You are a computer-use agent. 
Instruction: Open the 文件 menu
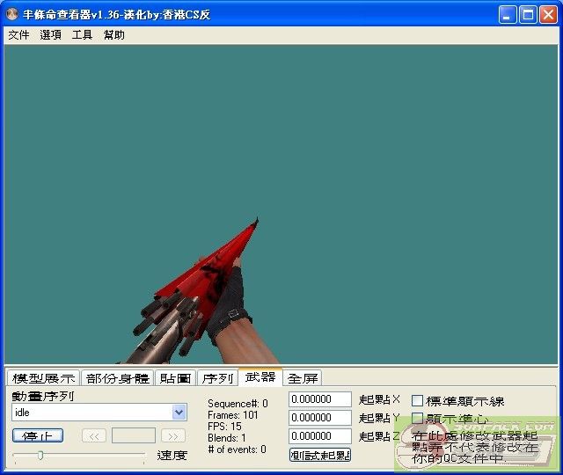[x=18, y=35]
